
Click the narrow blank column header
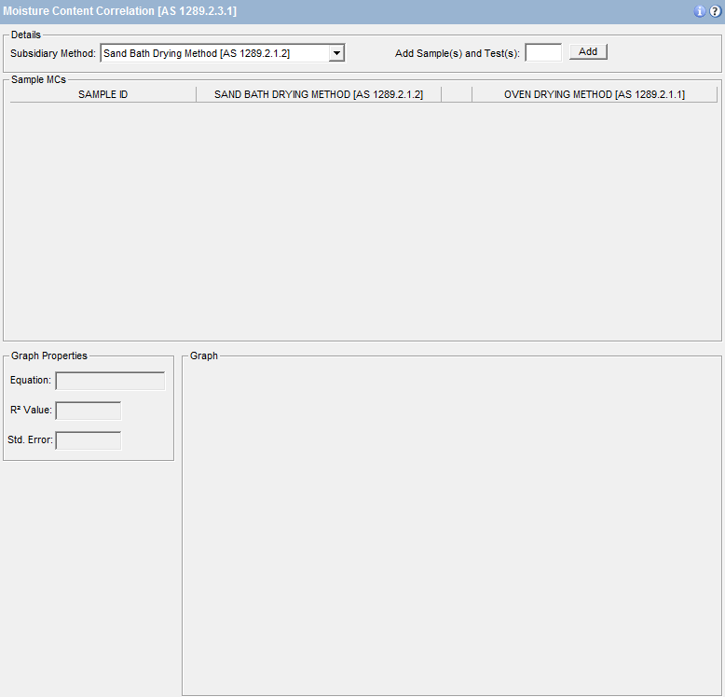457,94
